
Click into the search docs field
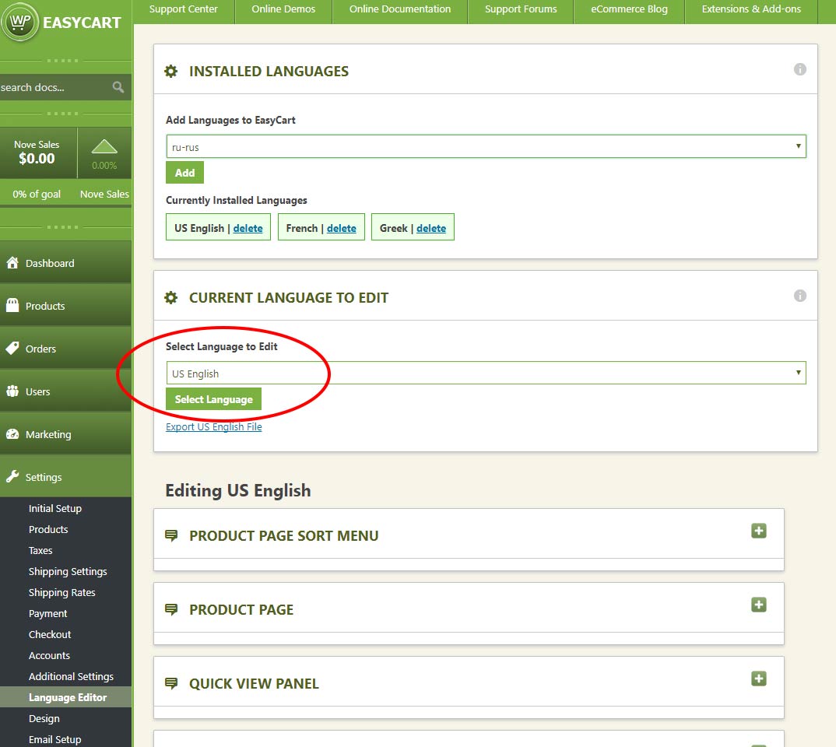[54, 87]
